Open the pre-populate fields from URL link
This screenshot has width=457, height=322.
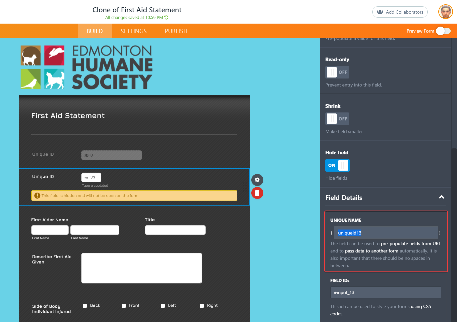tap(411, 243)
